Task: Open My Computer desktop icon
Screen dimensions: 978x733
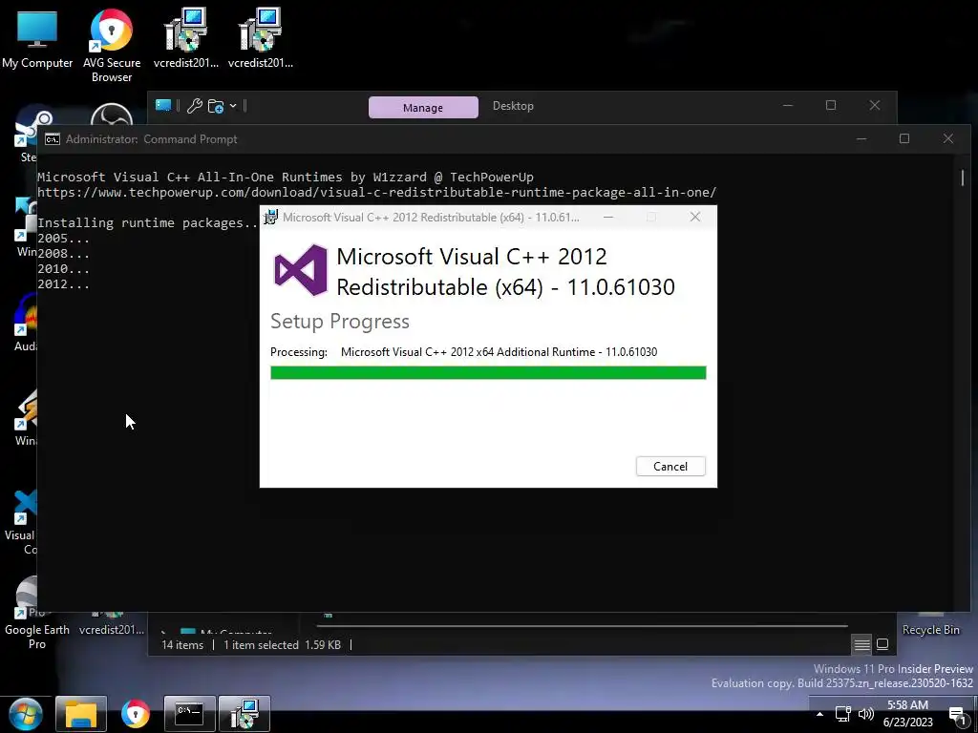Action: pos(37,38)
